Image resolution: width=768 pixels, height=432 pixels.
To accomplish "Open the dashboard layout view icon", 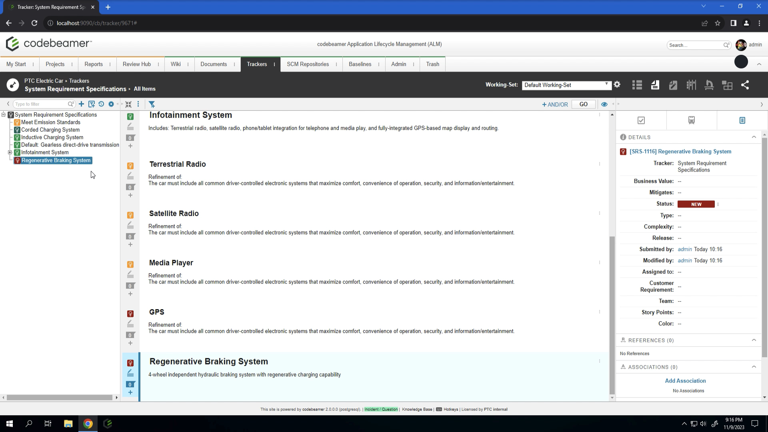I will (x=727, y=85).
